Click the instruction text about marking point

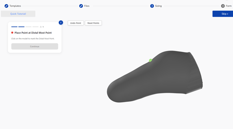coord(33,38)
